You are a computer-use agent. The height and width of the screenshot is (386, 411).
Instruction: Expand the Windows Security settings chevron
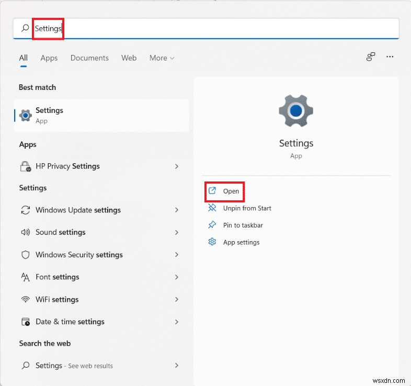[177, 255]
